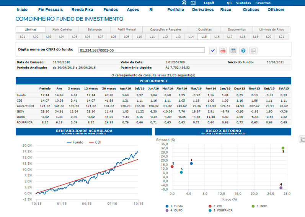Click scatter point 5 POUPANCA
Image resolution: width=305 pixels, height=217 pixels.
click(x=181, y=172)
